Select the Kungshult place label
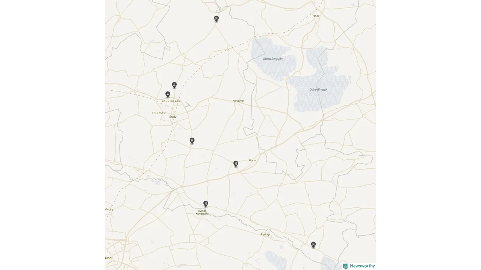The width and height of the screenshot is (481, 270). pyautogui.click(x=238, y=100)
